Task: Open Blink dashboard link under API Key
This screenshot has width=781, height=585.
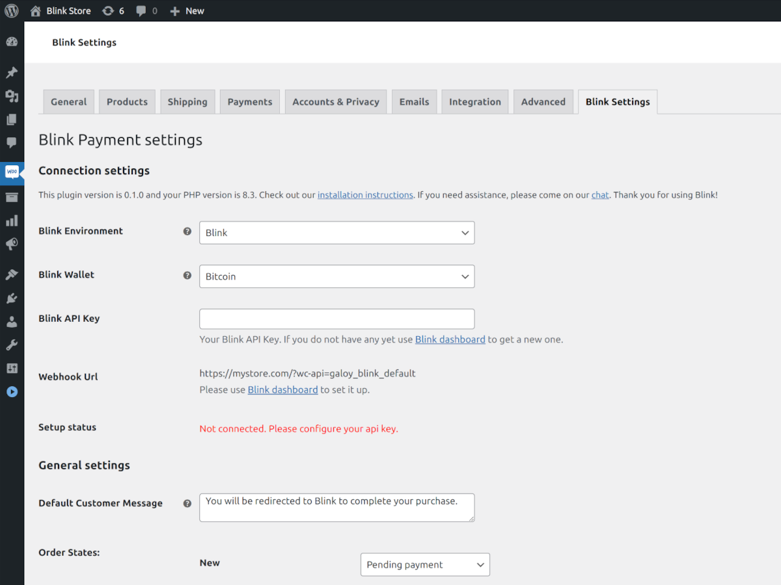Action: point(450,339)
